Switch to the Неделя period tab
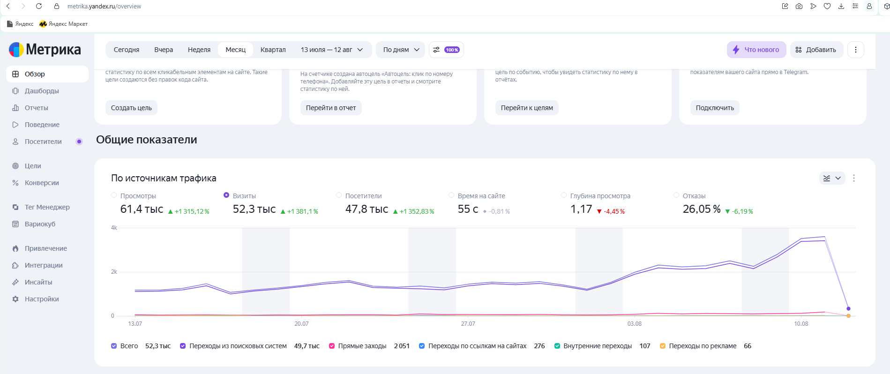890x374 pixels. pos(199,50)
